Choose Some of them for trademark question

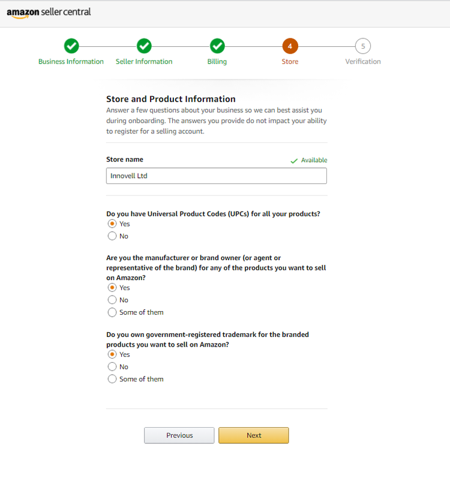112,379
